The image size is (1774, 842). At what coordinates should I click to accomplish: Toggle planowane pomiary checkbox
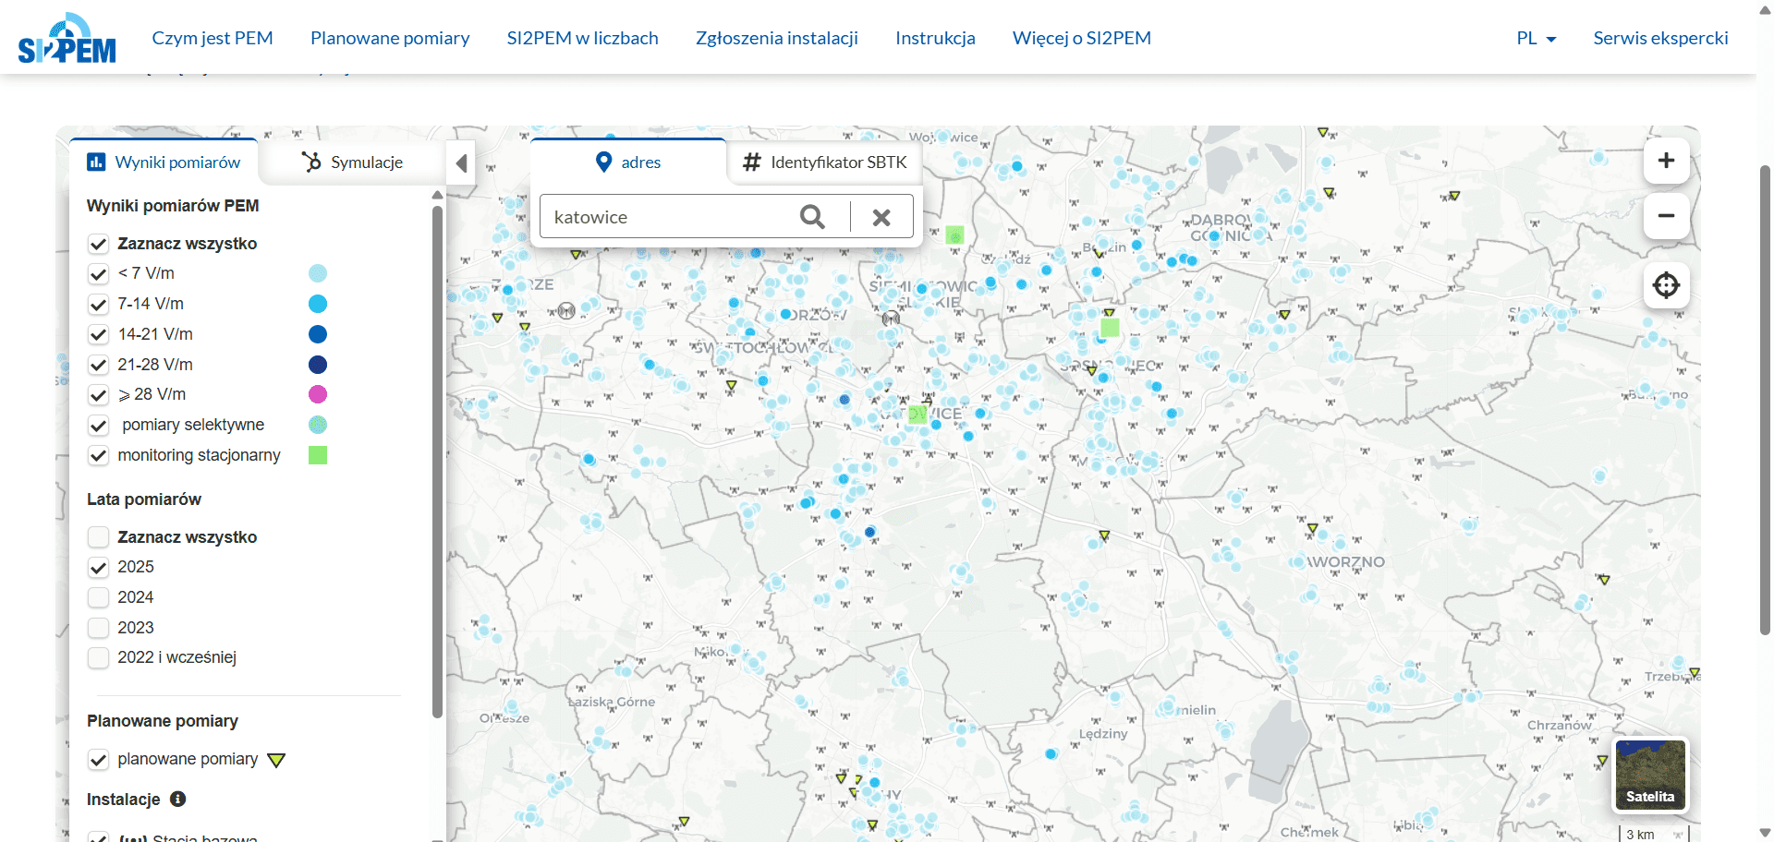(99, 760)
